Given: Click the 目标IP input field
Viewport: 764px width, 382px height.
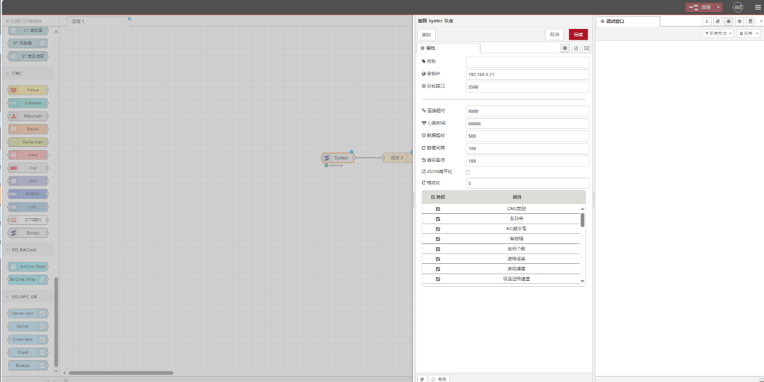Looking at the screenshot, I should 527,75.
